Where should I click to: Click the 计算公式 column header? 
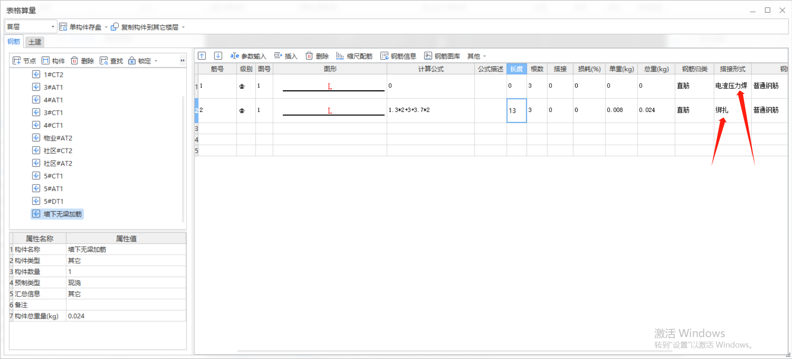coord(431,69)
